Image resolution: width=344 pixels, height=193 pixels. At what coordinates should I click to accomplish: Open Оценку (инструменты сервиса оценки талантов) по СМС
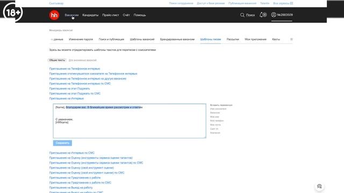[96, 163]
